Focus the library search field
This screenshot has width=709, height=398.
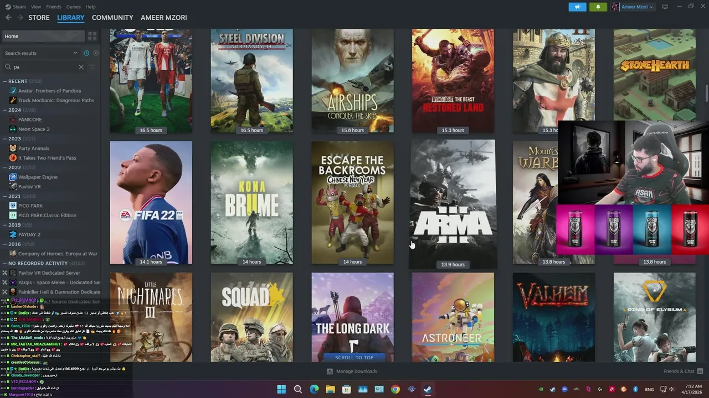[44, 67]
